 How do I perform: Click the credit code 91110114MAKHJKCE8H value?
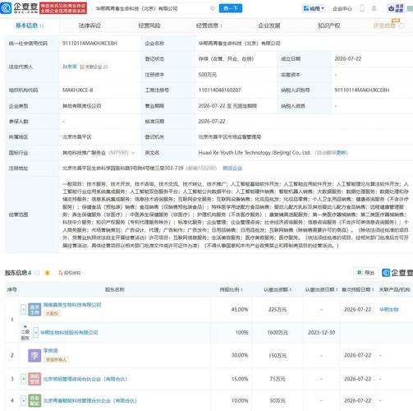(89, 44)
